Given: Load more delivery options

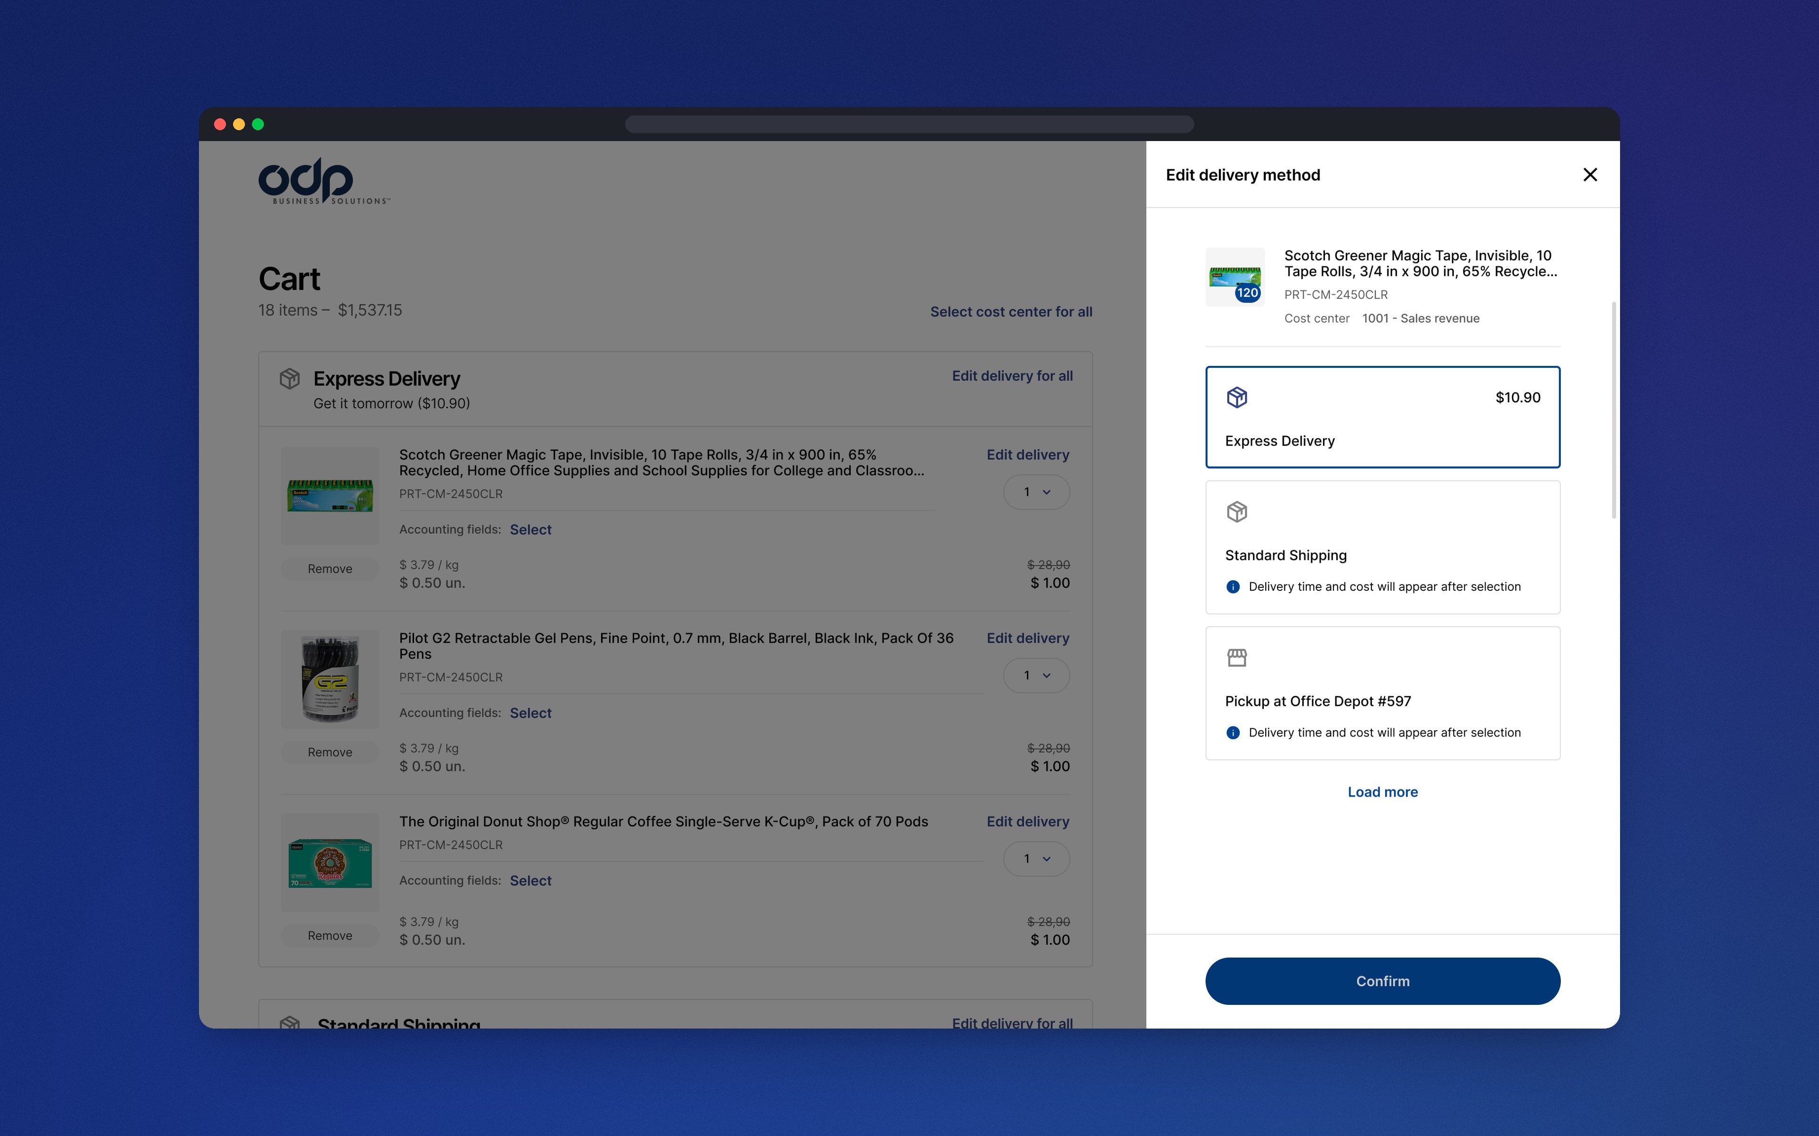Looking at the screenshot, I should [x=1382, y=792].
